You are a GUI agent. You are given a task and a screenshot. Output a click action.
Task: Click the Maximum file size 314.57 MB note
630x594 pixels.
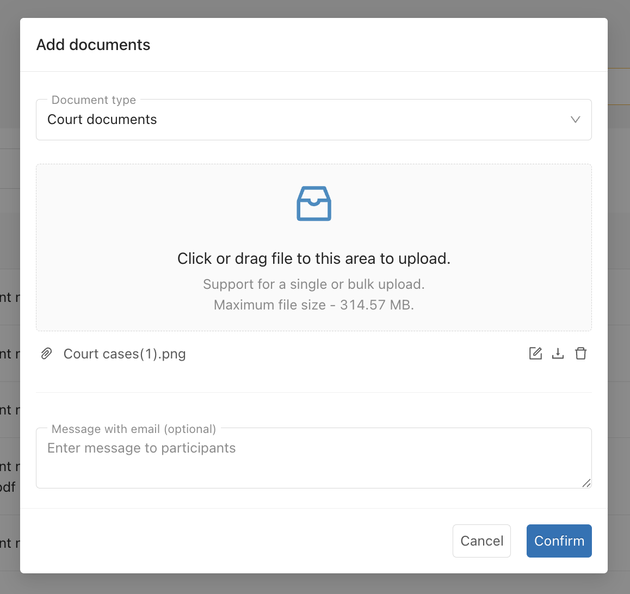pos(314,305)
